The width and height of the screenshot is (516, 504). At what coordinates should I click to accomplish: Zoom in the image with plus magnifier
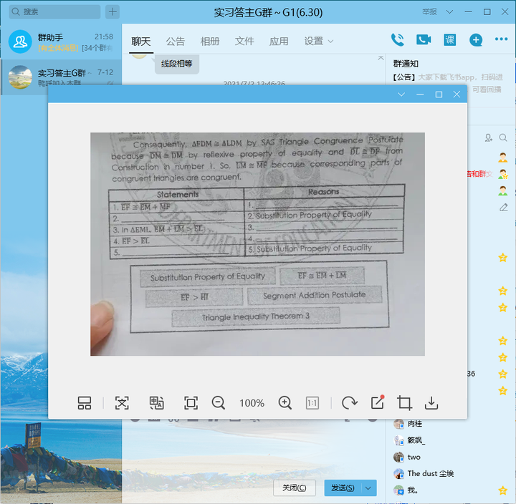click(285, 403)
